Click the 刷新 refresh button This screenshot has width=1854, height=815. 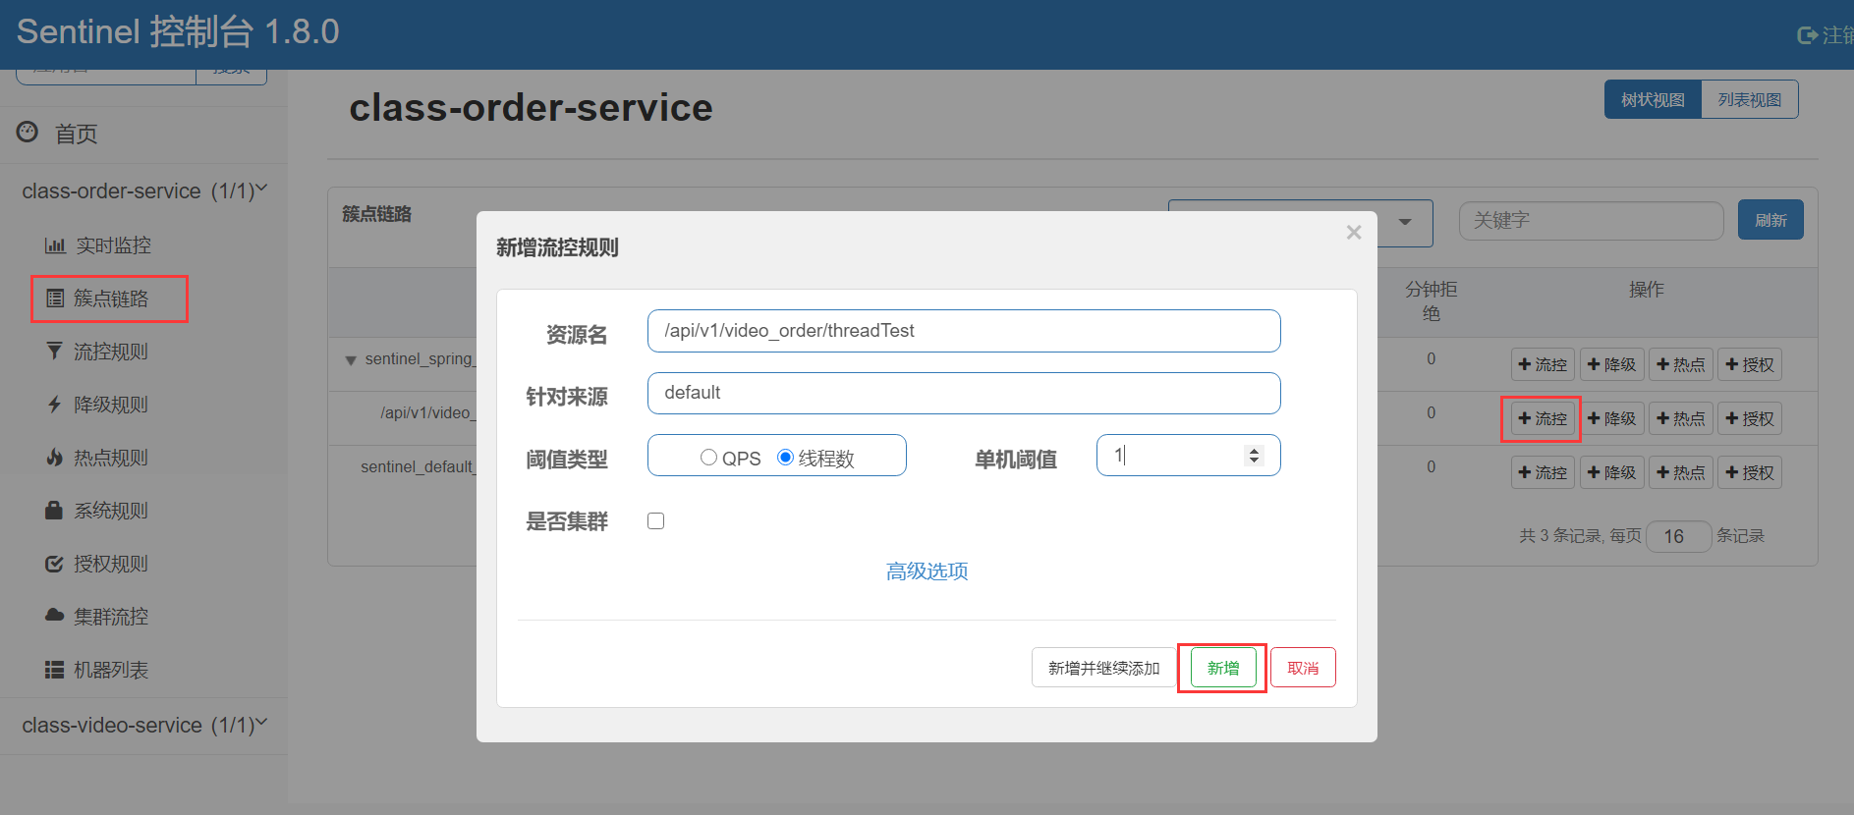click(1770, 220)
